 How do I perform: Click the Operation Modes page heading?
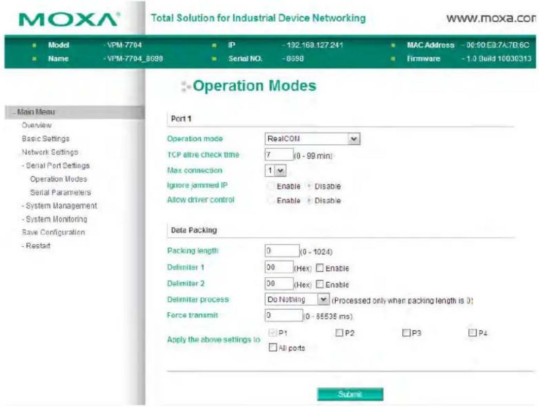click(x=254, y=86)
